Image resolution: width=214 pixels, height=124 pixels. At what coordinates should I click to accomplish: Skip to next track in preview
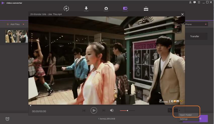[104, 110]
